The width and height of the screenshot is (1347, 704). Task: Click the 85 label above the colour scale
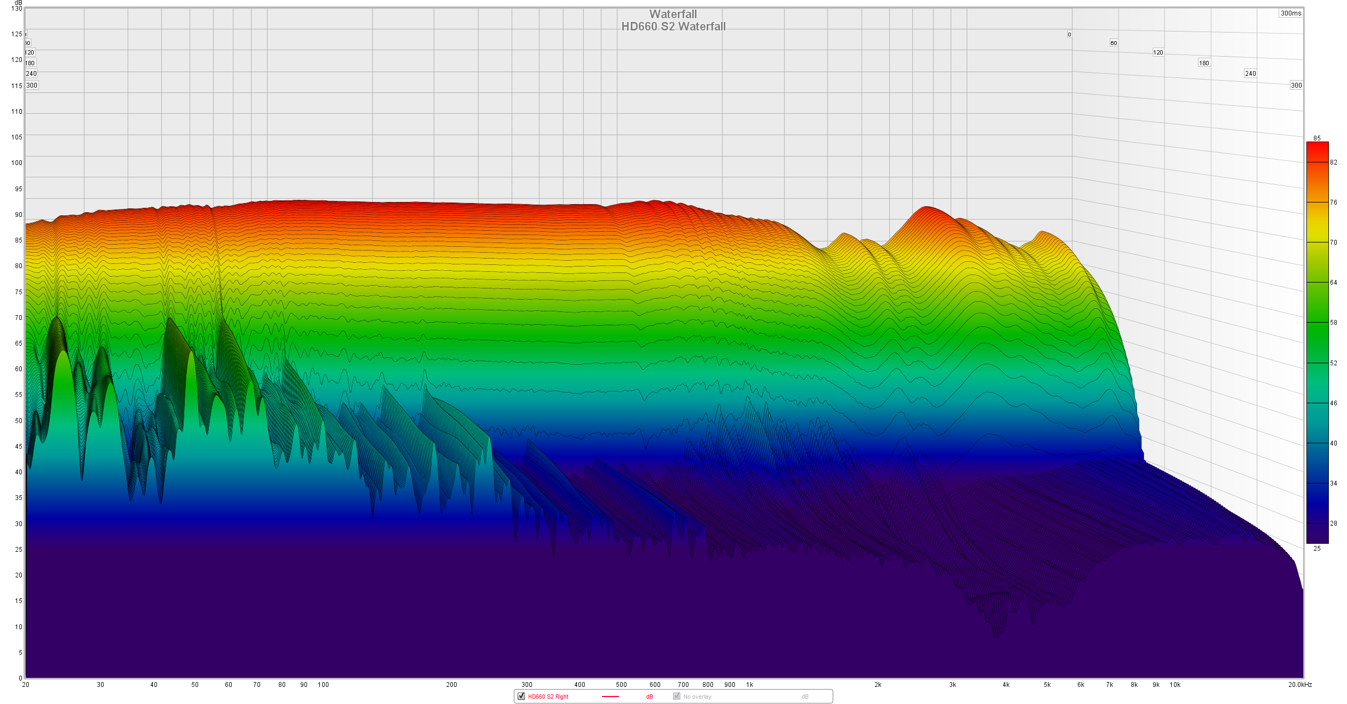coord(1317,138)
